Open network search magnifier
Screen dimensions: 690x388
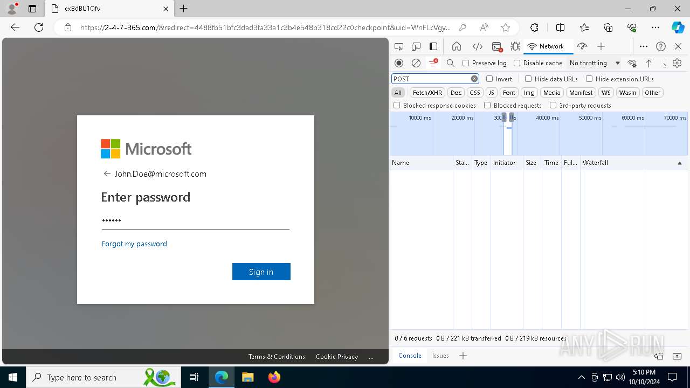pos(451,63)
